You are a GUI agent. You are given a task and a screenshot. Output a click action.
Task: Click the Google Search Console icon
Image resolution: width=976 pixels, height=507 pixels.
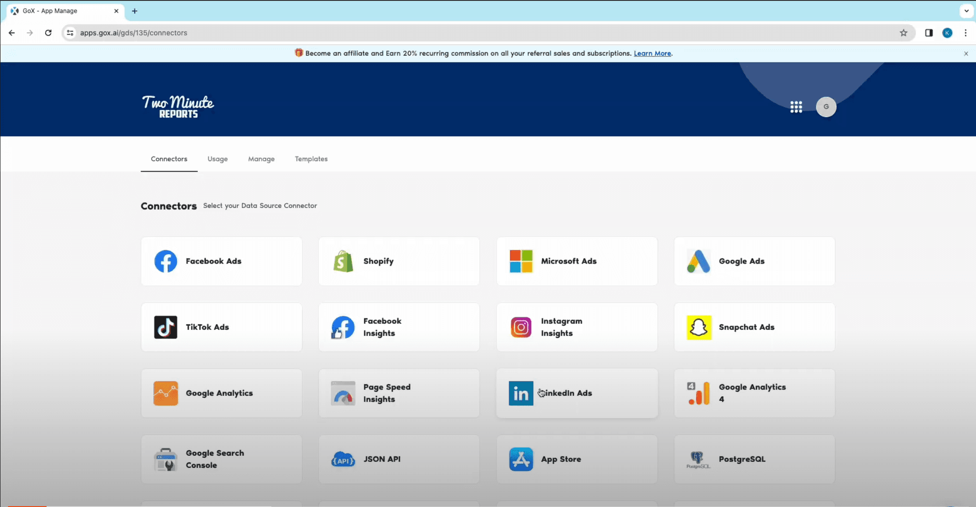166,459
